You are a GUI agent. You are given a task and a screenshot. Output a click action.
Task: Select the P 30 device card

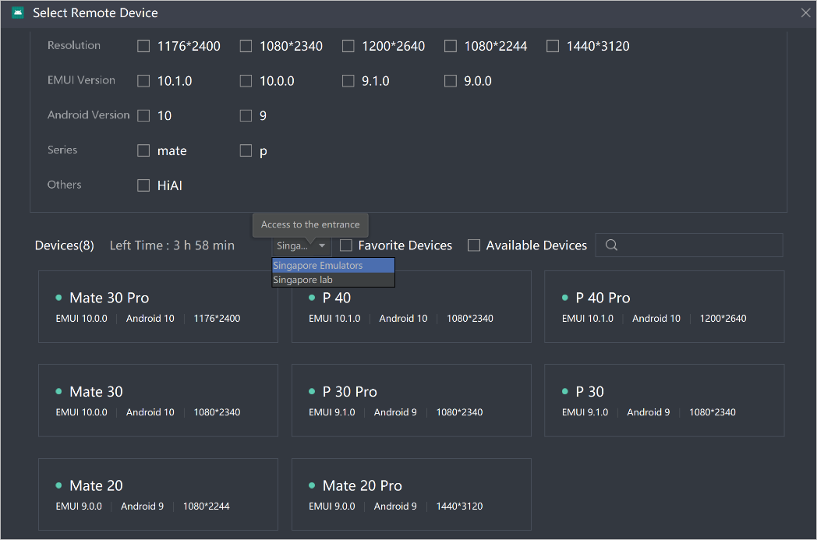tap(664, 401)
